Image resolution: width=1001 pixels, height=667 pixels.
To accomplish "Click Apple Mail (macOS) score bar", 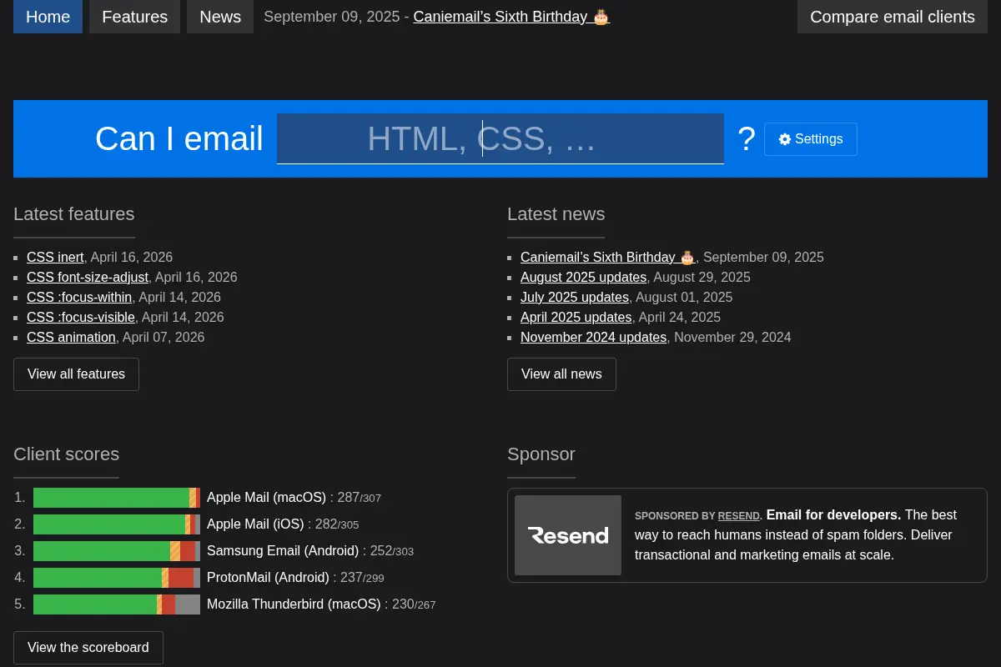I will (x=117, y=498).
